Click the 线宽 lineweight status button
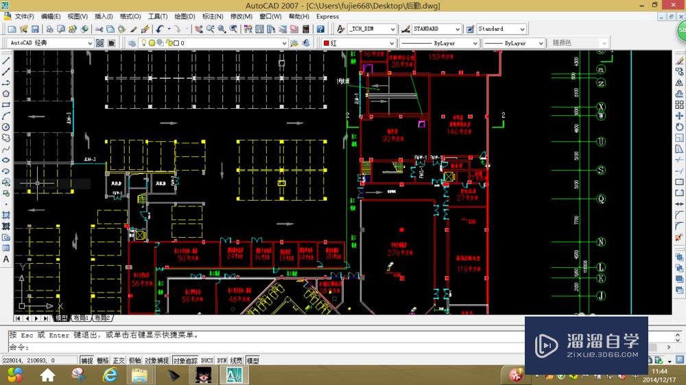The height and width of the screenshot is (385, 686). [236, 360]
